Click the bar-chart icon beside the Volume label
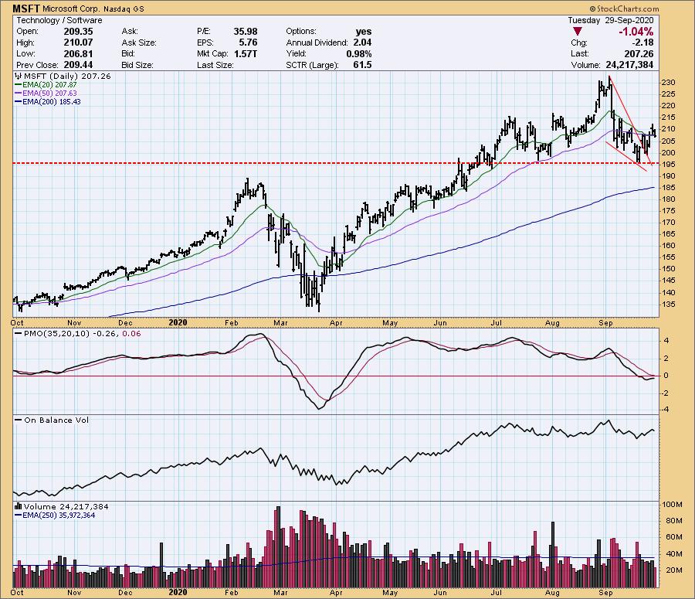Screen dimensions: 695x599 [19, 506]
